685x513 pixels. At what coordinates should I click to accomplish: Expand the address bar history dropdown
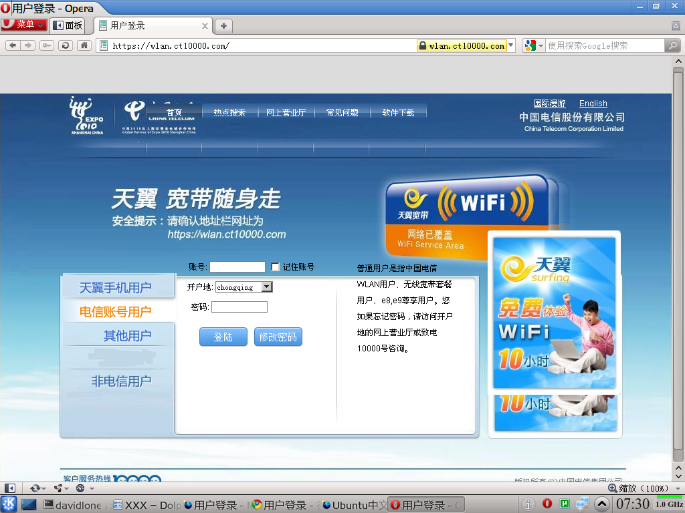(511, 45)
